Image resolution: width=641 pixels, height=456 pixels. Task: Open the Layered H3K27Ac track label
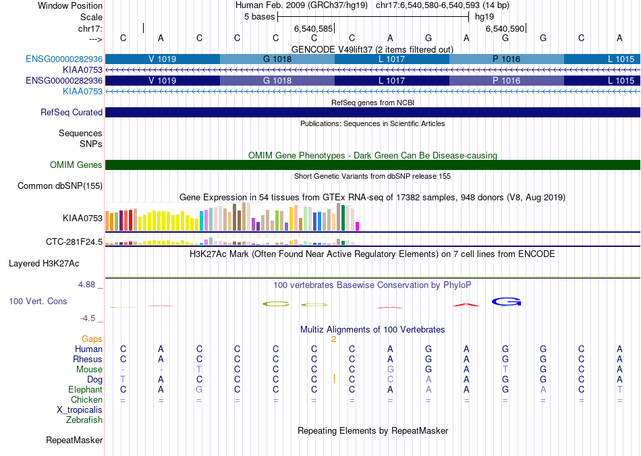pos(44,264)
